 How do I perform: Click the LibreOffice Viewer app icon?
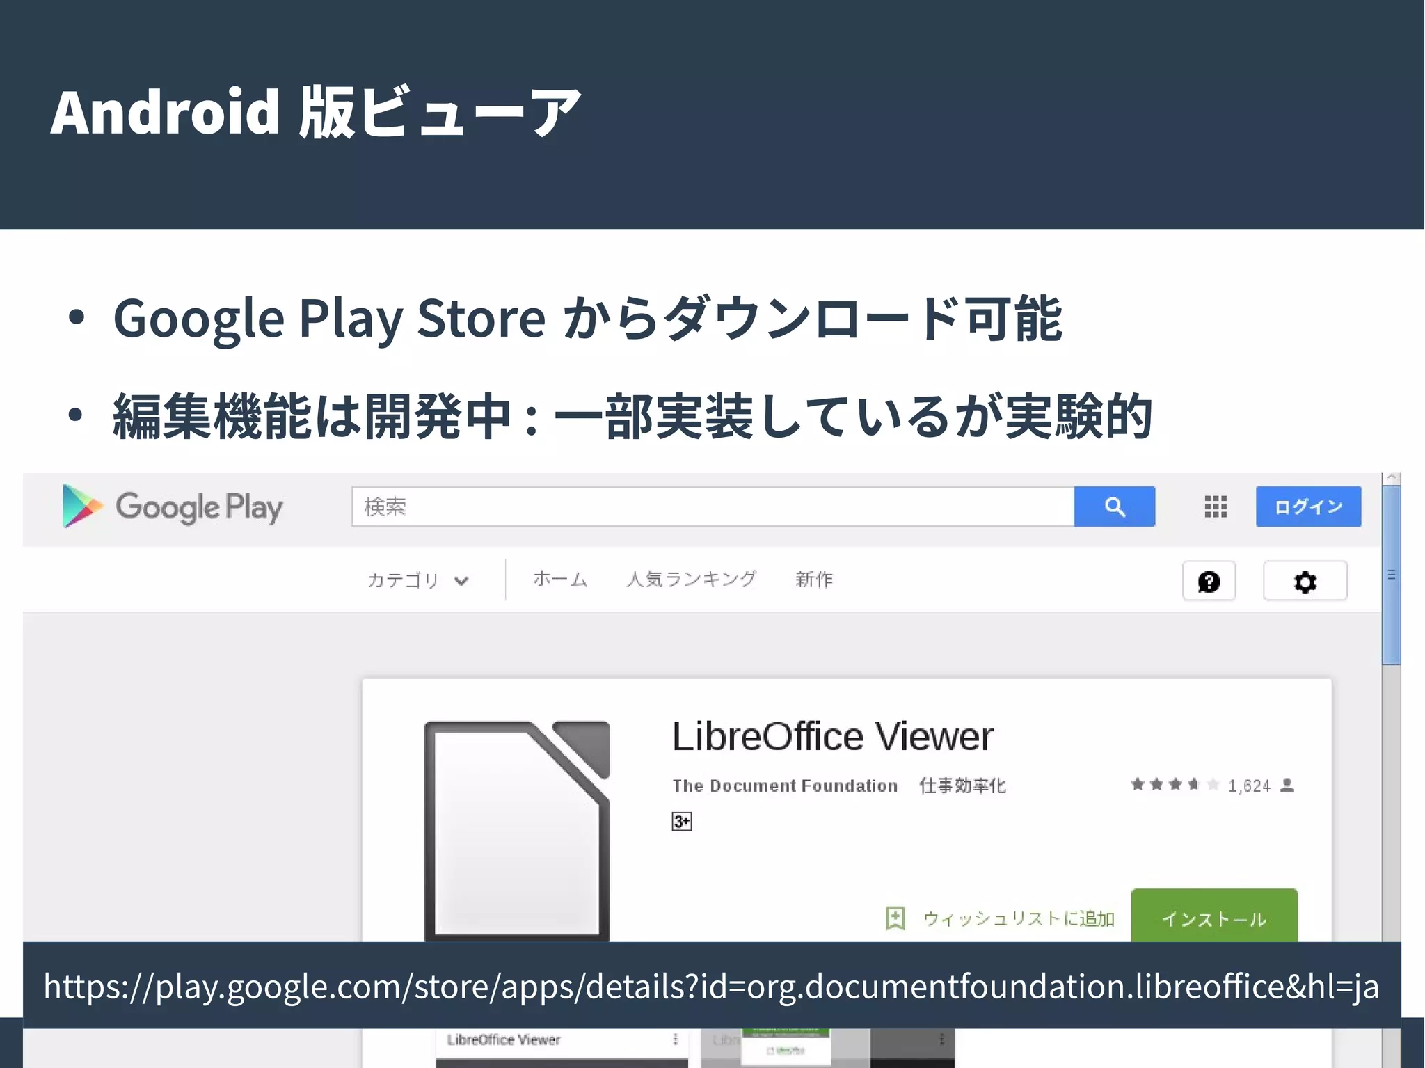coord(517,831)
